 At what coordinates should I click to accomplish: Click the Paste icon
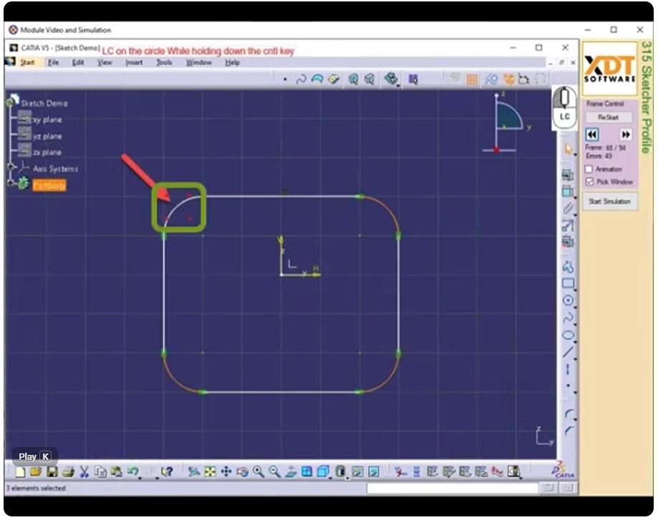click(116, 472)
